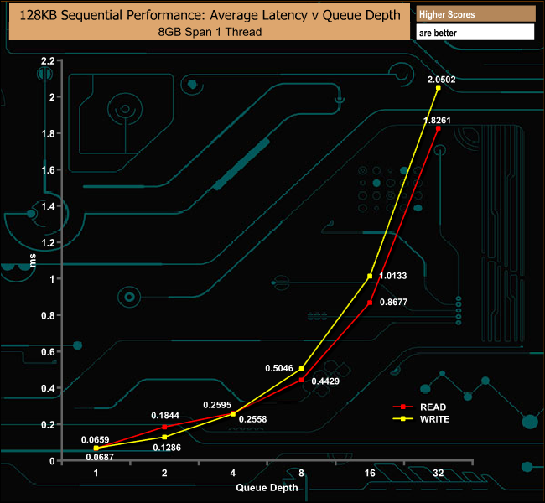Click the subtitle 8GB Span 1 Thread
Viewport: 545px width, 503px height.
[210, 32]
